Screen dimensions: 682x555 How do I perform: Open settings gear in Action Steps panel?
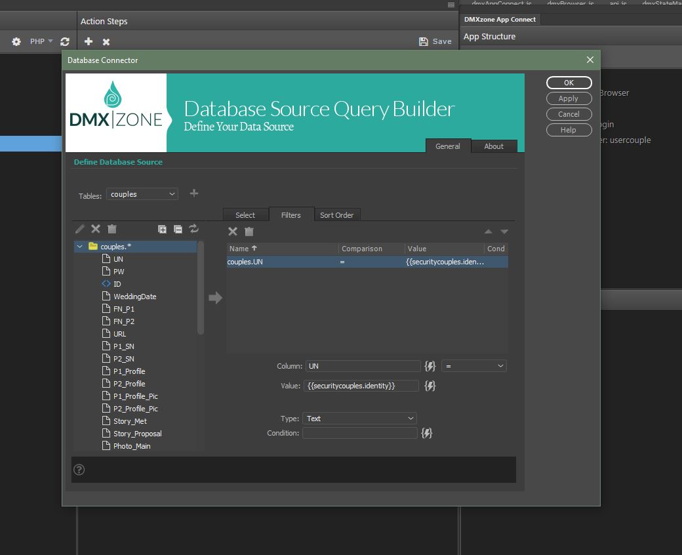coord(16,42)
